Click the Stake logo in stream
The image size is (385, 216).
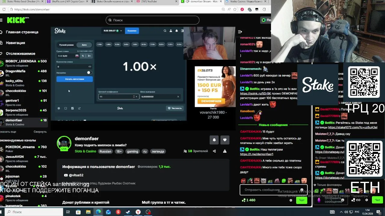tap(60, 31)
